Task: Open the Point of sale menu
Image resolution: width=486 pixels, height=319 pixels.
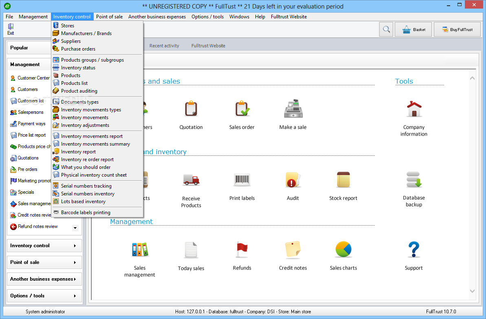Action: pyautogui.click(x=110, y=17)
